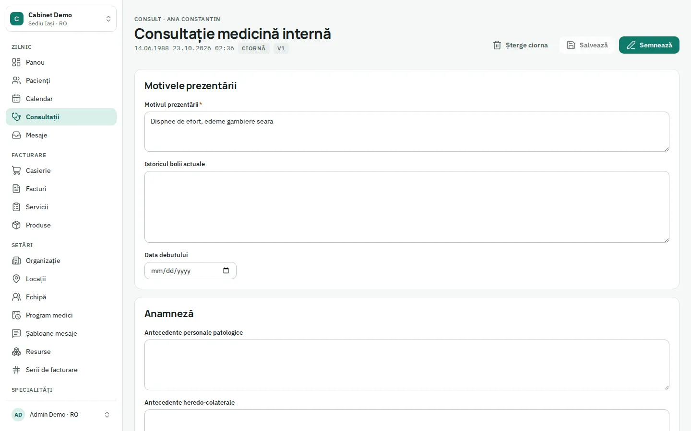Image resolution: width=691 pixels, height=431 pixels.
Task: Click the Organizație building icon
Action: pyautogui.click(x=16, y=261)
